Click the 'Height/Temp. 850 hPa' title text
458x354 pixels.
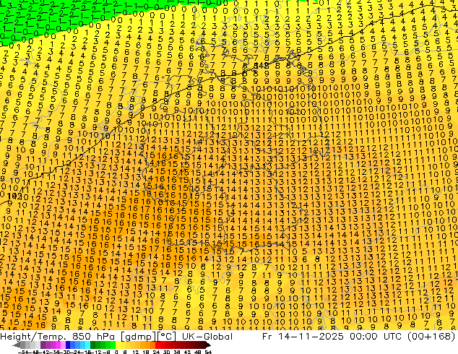pyautogui.click(x=58, y=337)
